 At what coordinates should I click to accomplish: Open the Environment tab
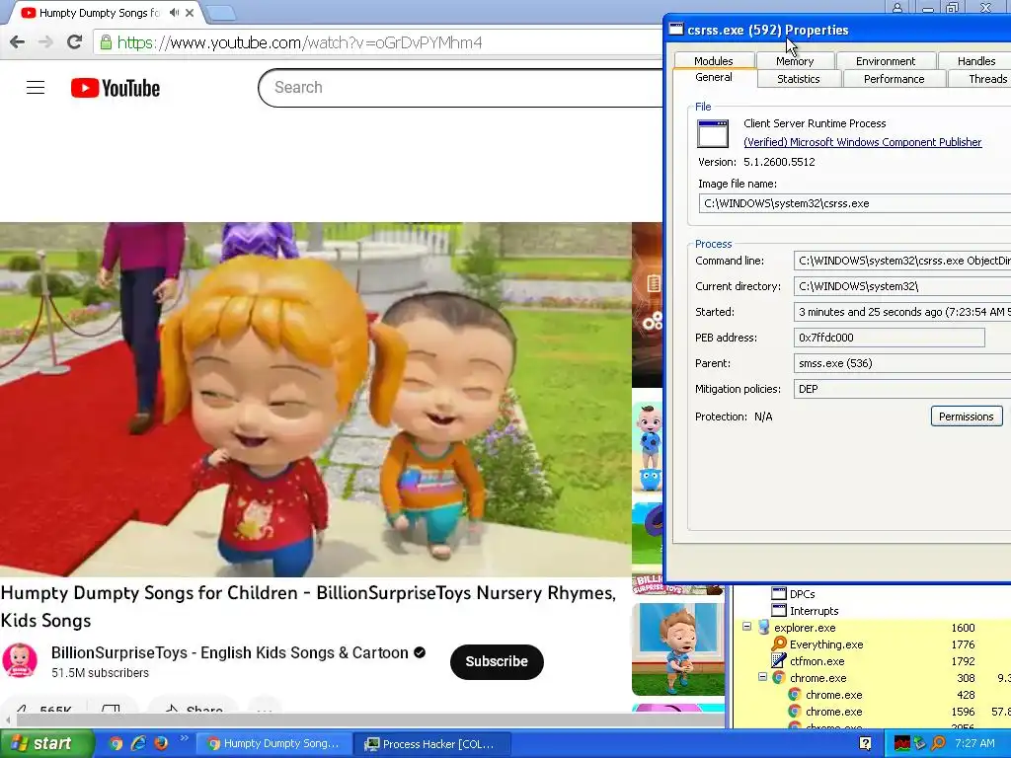pyautogui.click(x=886, y=61)
